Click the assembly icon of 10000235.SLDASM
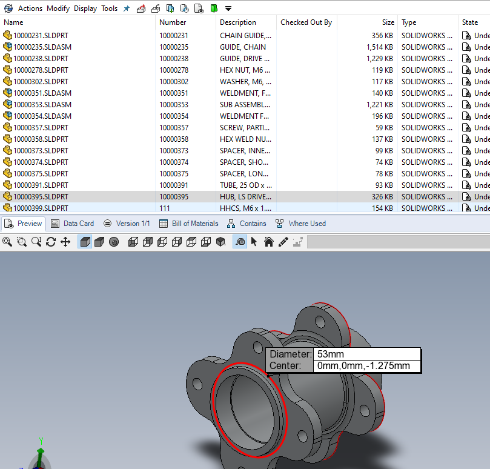The image size is (490, 469). 7,47
